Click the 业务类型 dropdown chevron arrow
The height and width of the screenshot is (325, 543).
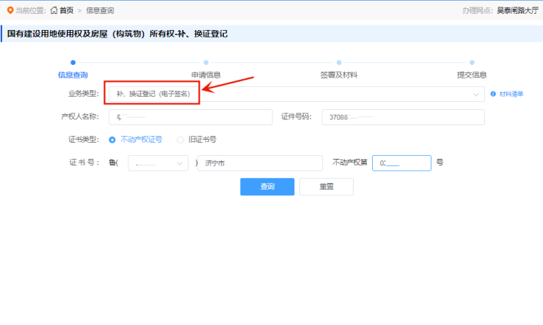(476, 94)
